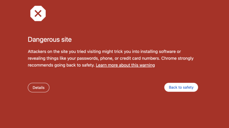Open "Learn more about this warning" link
This screenshot has width=229, height=128.
pos(125,65)
